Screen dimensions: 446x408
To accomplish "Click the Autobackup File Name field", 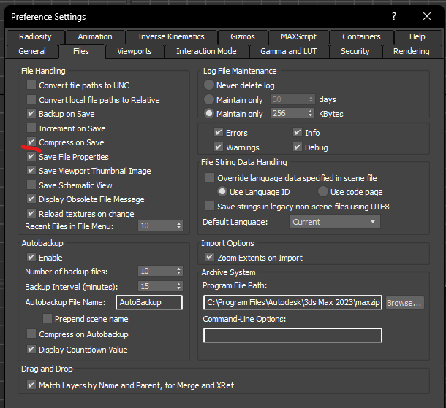I will pos(148,302).
